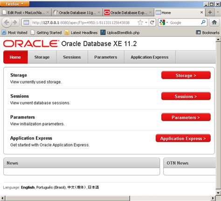Open the Latest Headlines feed bookmark
This screenshot has height=201, width=221.
pyautogui.click(x=81, y=33)
